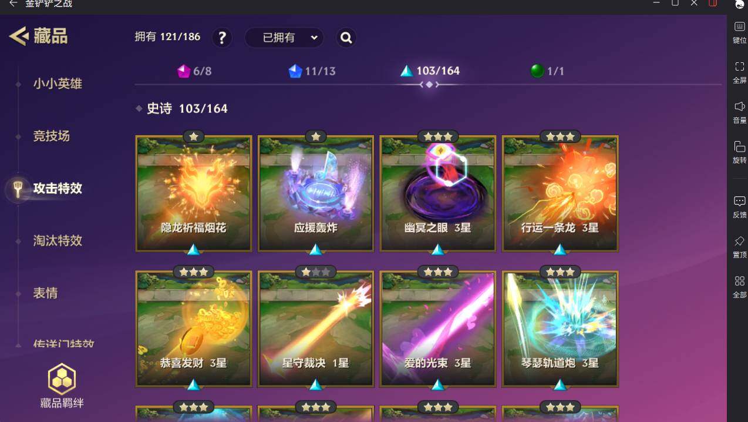
Task: Open the 藏品羁绊 hexagon icon
Action: click(x=62, y=379)
